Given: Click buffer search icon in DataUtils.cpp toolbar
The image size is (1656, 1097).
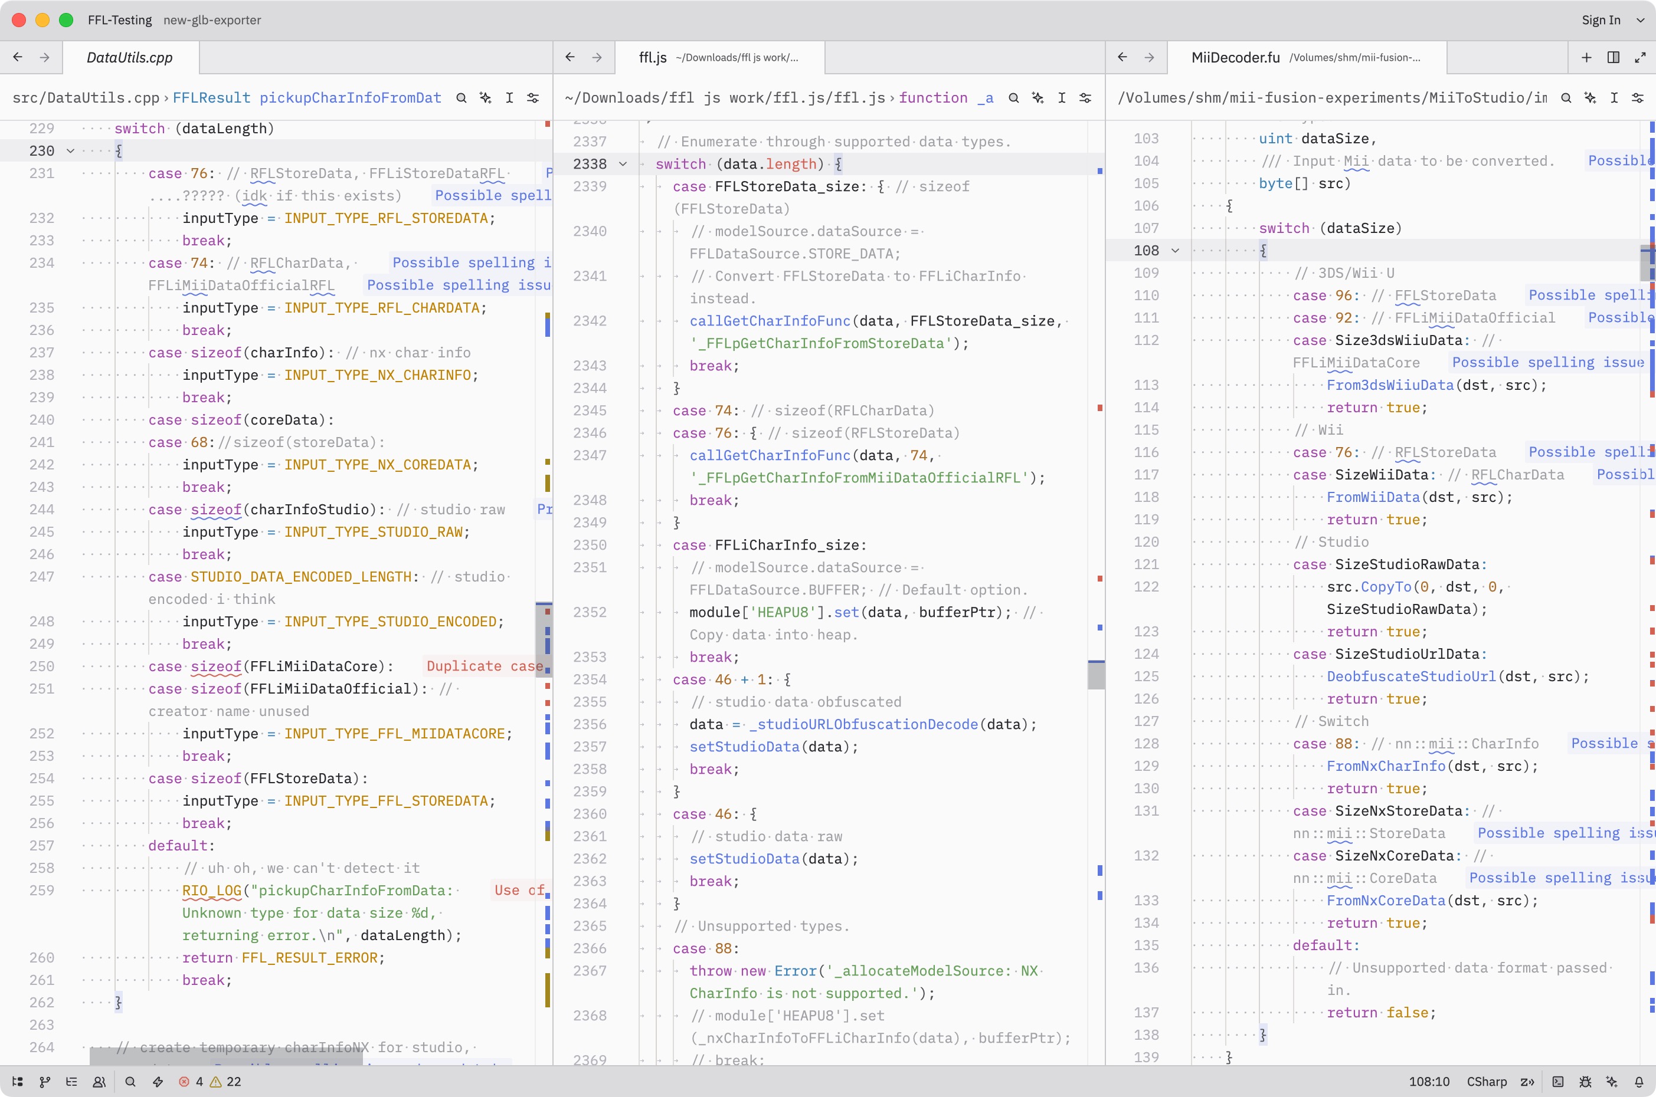Looking at the screenshot, I should (462, 98).
